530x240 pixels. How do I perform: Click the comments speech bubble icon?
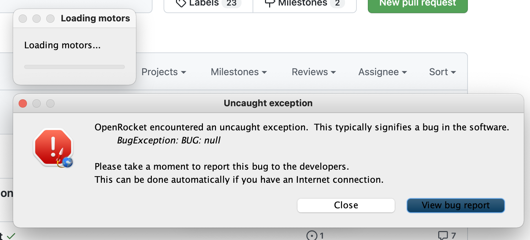(x=443, y=236)
